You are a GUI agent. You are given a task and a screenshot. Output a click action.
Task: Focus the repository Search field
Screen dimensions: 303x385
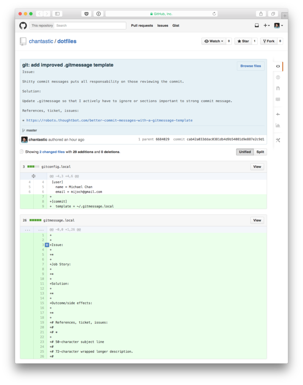(90, 26)
